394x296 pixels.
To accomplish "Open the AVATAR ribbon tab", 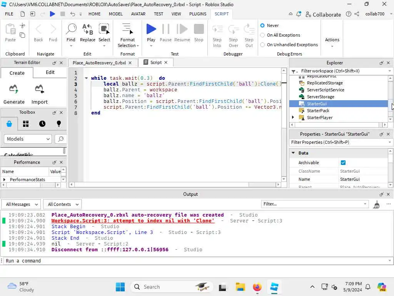I will tap(138, 14).
